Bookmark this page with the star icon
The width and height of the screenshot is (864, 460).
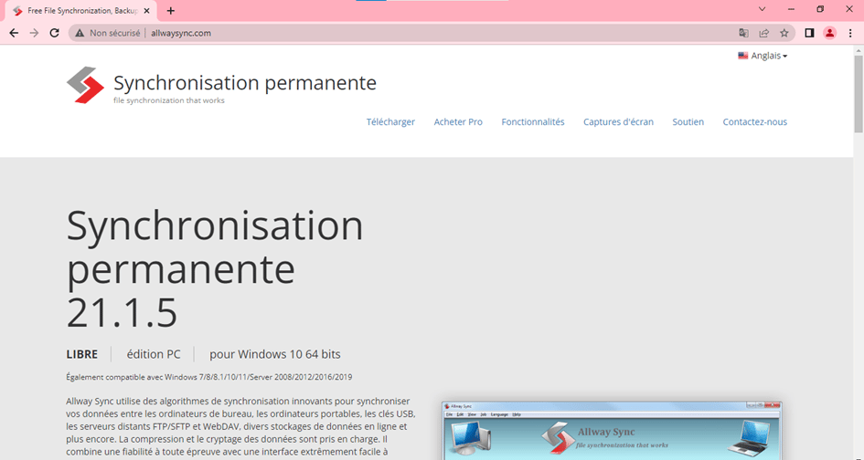point(784,33)
